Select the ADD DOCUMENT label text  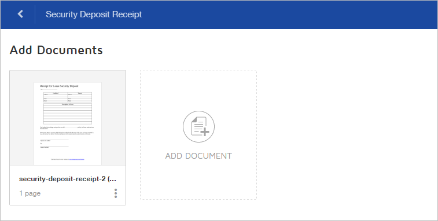198,156
